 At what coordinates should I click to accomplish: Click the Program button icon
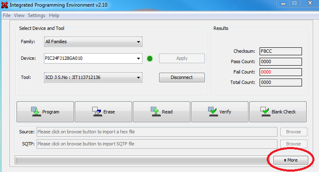tap(35, 111)
